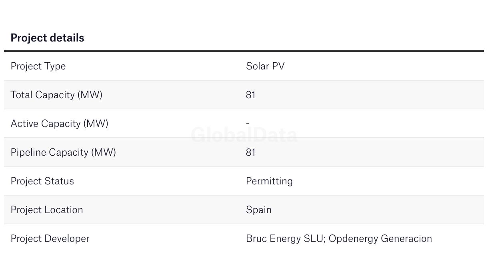This screenshot has width=488, height=269.
Task: Select the Project Status label
Action: tap(42, 181)
